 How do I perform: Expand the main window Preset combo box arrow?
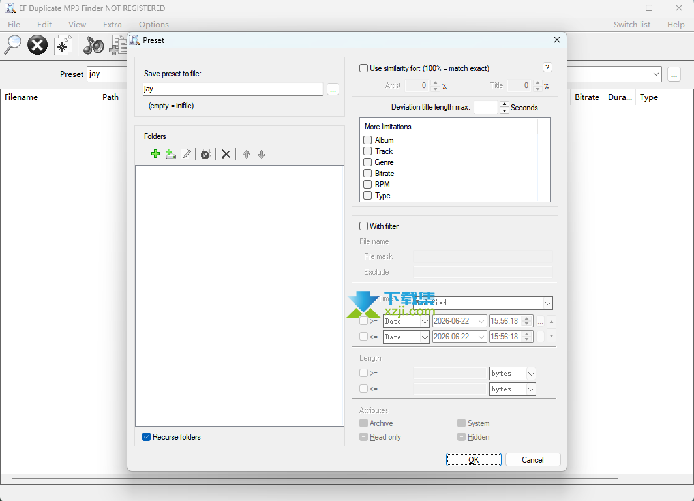(656, 74)
